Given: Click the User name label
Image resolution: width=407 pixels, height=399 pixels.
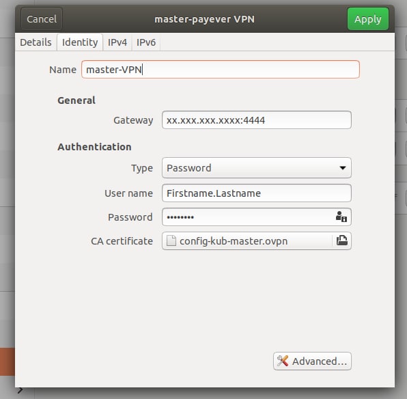Looking at the screenshot, I should pyautogui.click(x=129, y=193).
